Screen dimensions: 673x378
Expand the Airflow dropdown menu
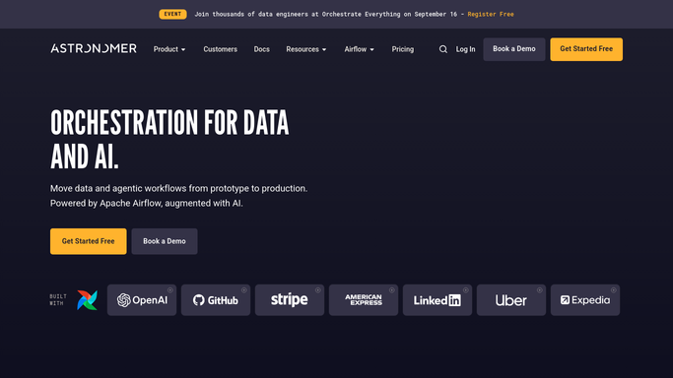click(359, 49)
